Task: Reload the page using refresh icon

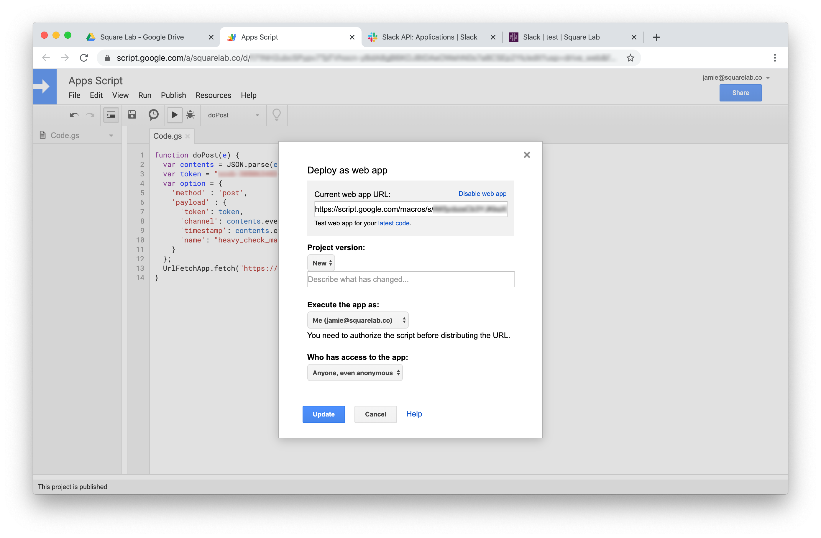Action: click(84, 58)
